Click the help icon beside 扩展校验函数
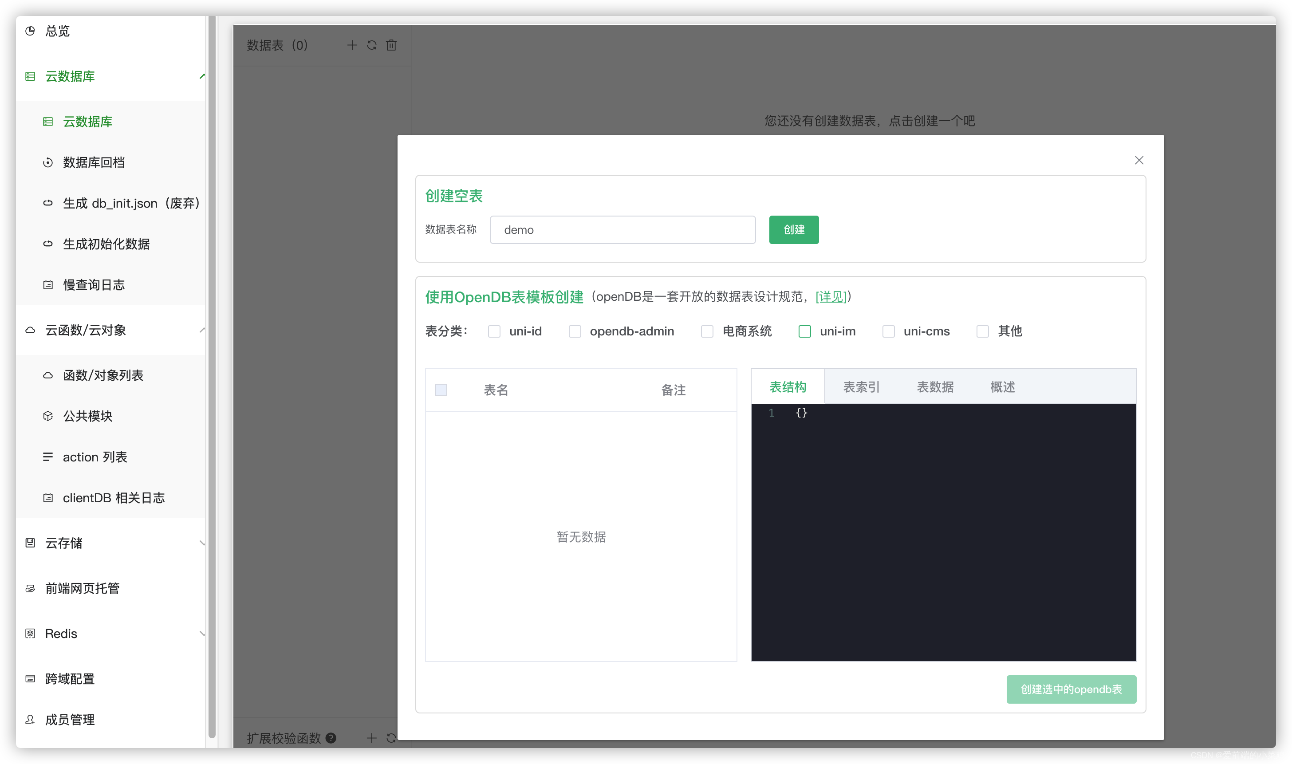Viewport: 1292px width, 764px height. click(331, 738)
